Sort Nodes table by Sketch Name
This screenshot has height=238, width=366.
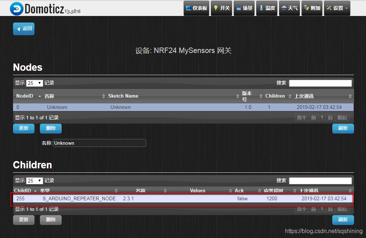point(174,96)
